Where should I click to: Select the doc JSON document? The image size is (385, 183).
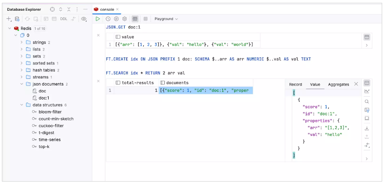pos(42,91)
